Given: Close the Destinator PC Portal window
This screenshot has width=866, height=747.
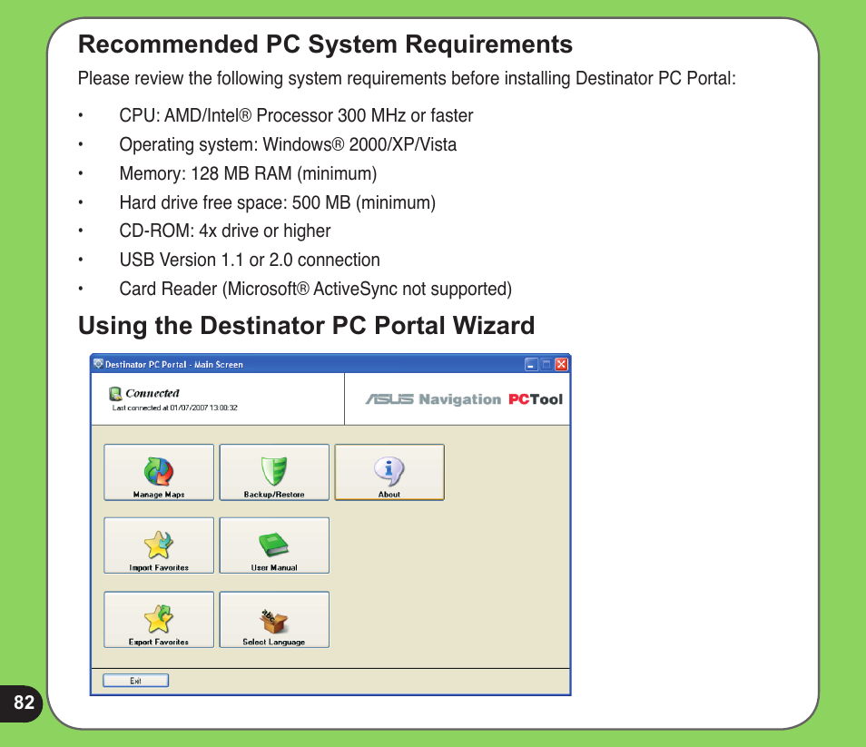Looking at the screenshot, I should (x=561, y=364).
